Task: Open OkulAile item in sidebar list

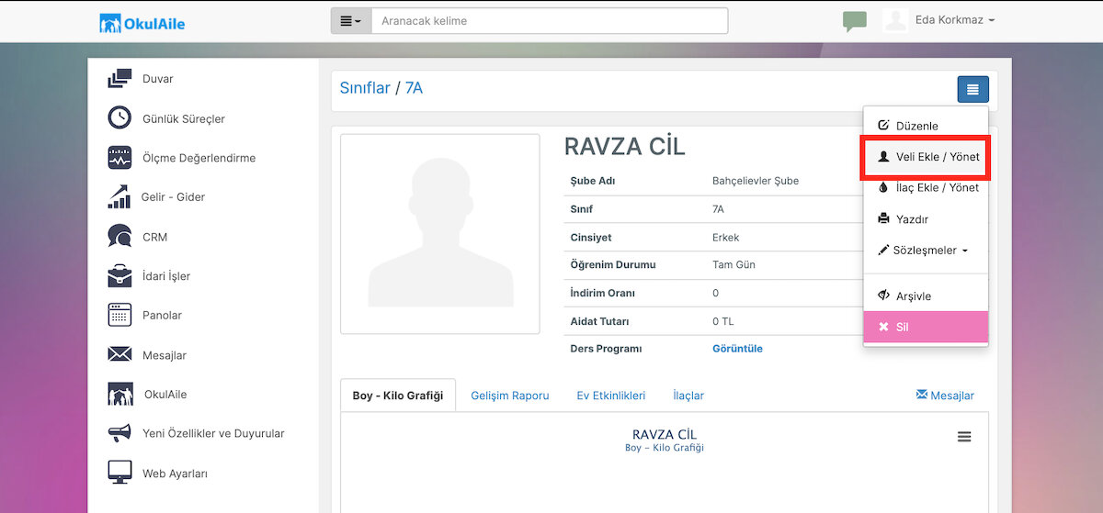Action: coord(165,394)
